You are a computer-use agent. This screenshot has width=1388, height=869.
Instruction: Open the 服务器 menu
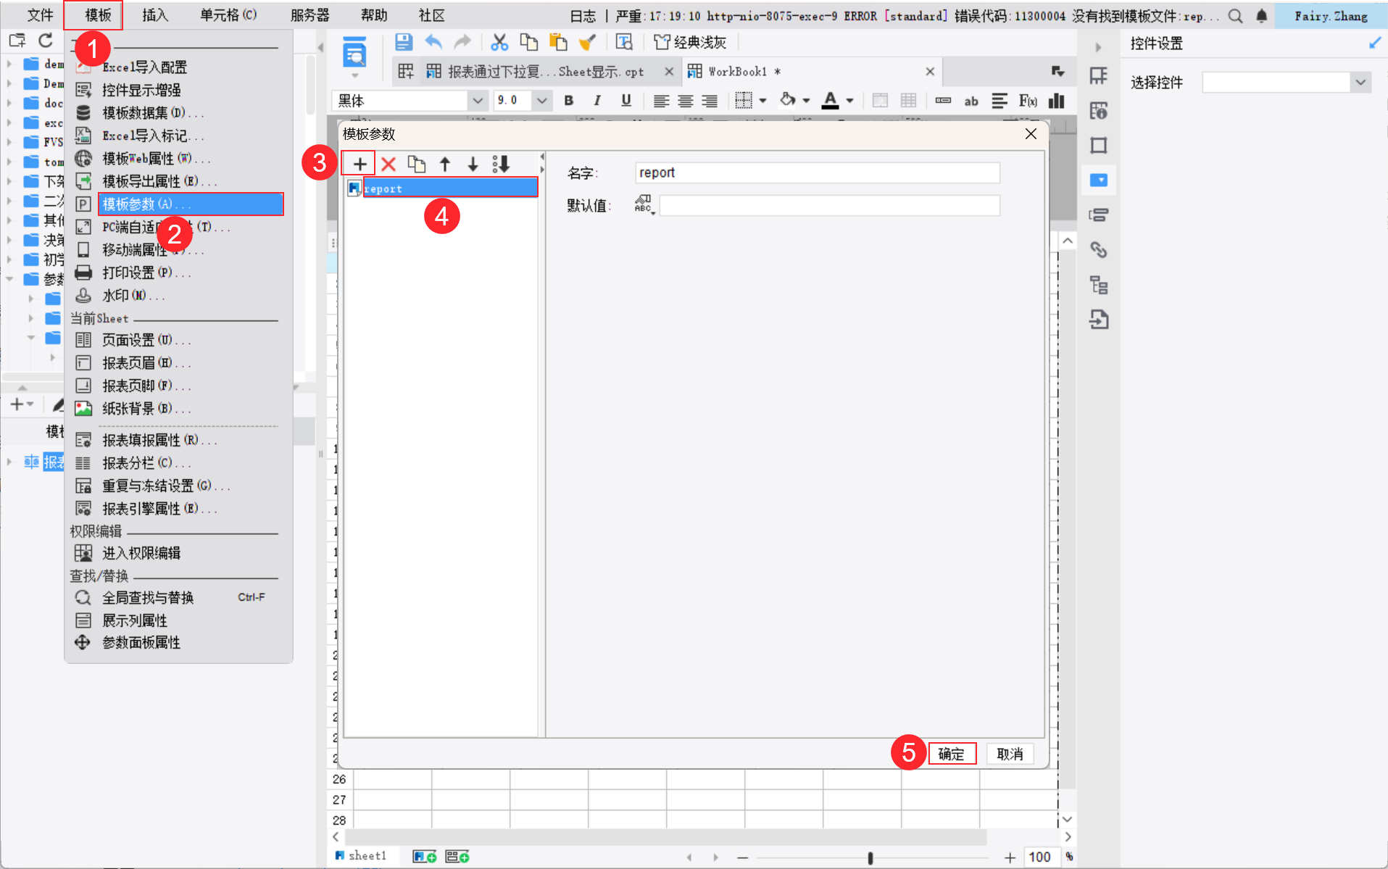(310, 15)
